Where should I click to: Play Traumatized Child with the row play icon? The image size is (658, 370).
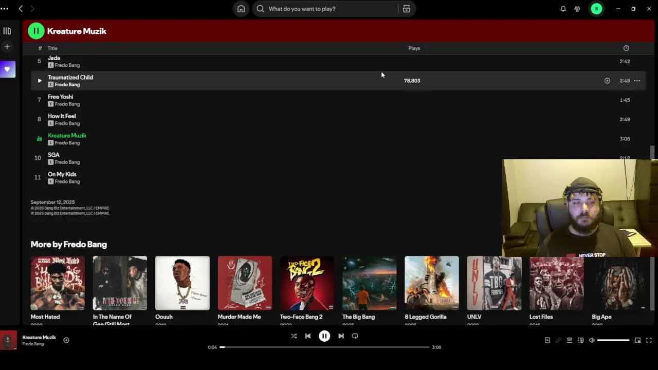[x=40, y=81]
